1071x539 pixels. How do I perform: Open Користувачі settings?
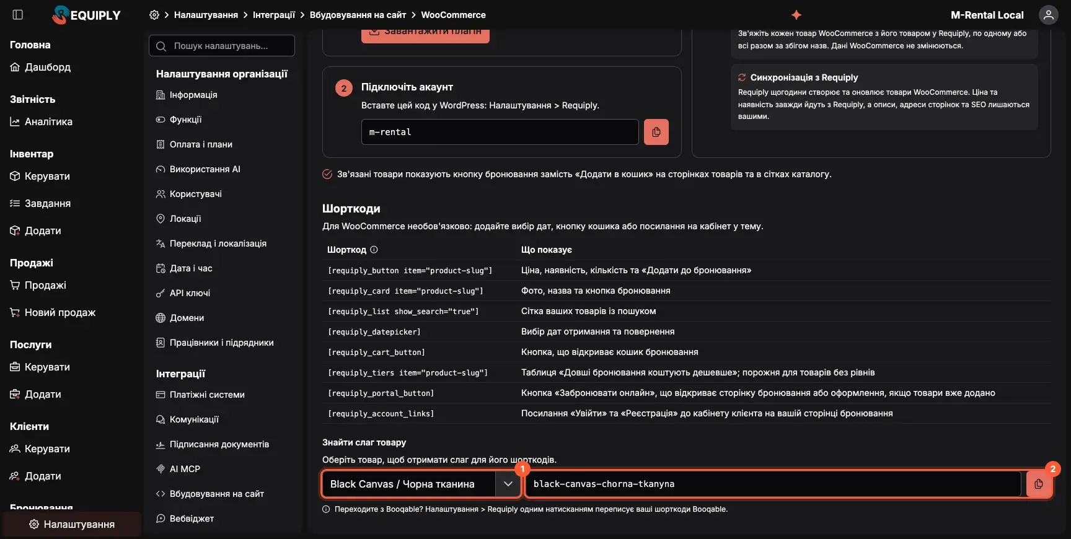click(x=189, y=194)
